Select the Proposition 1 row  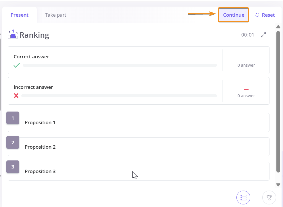(x=138, y=122)
